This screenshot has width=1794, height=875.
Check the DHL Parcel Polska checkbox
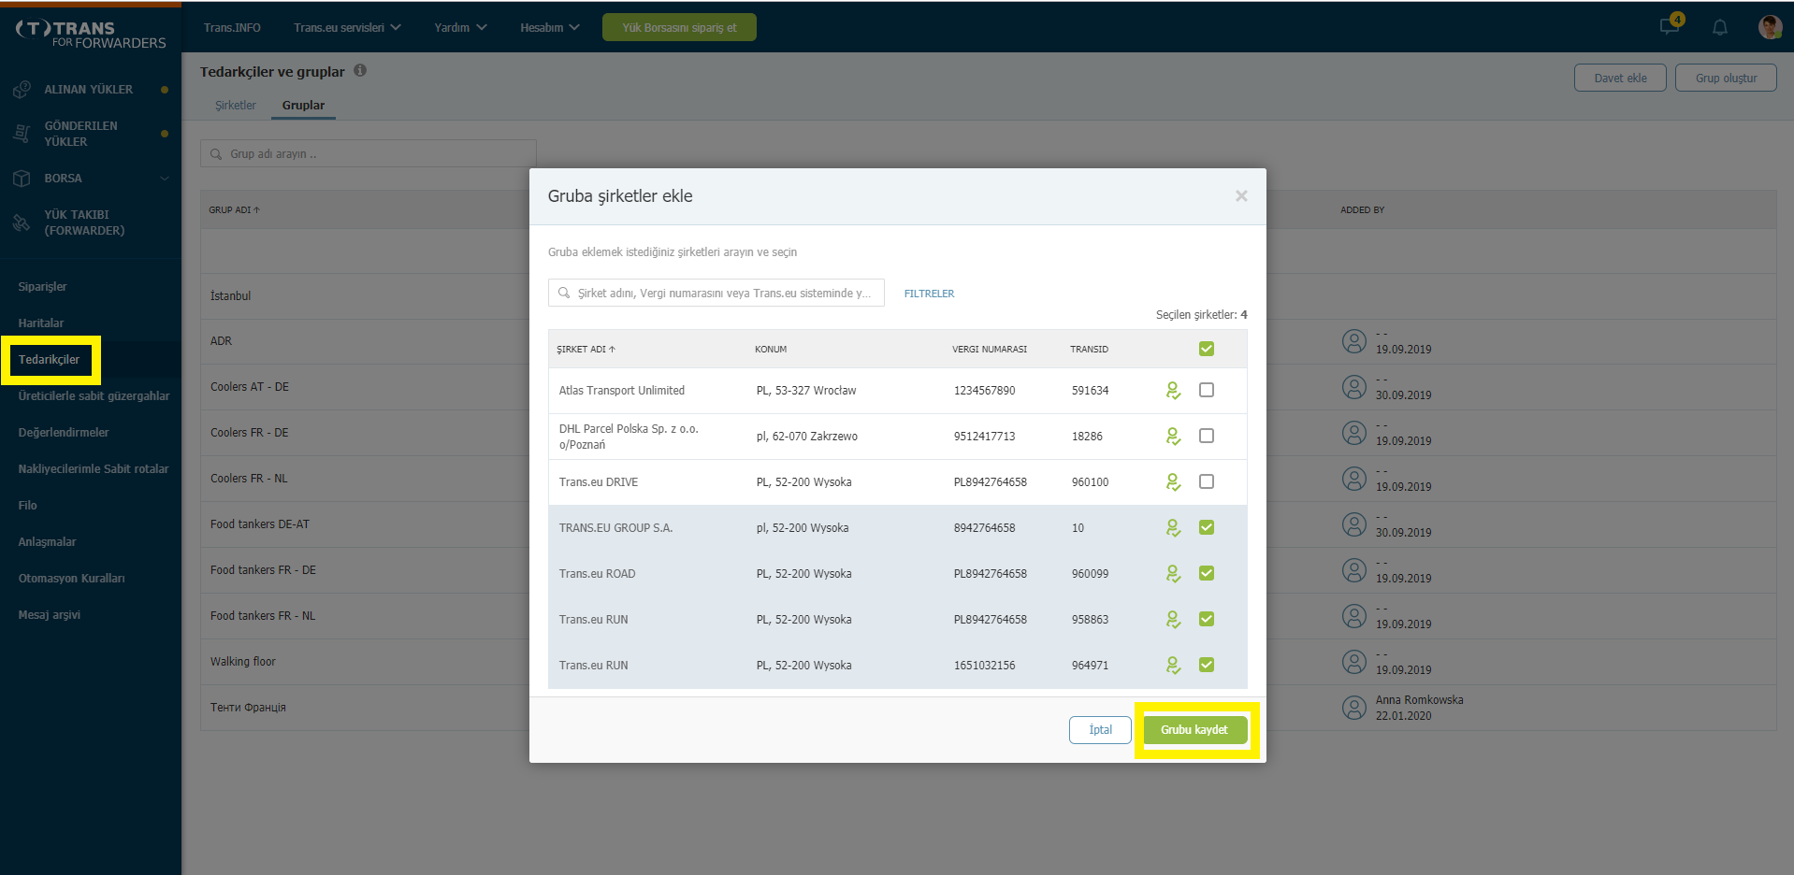(x=1207, y=436)
